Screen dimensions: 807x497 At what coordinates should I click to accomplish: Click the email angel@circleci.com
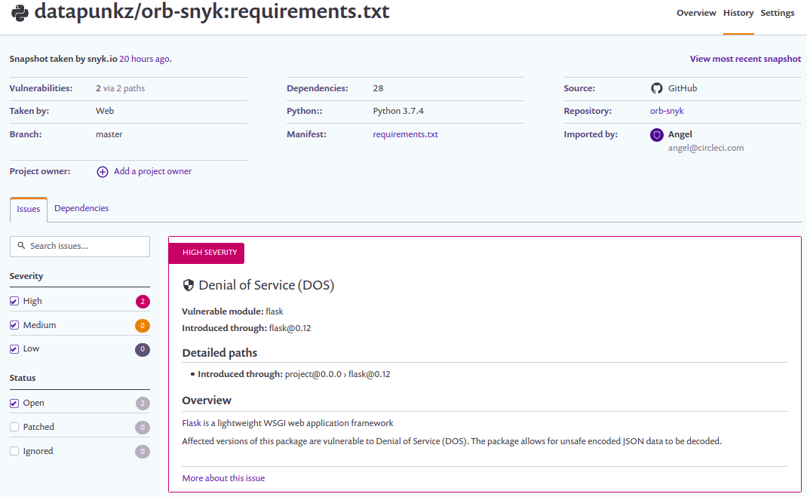click(x=706, y=148)
